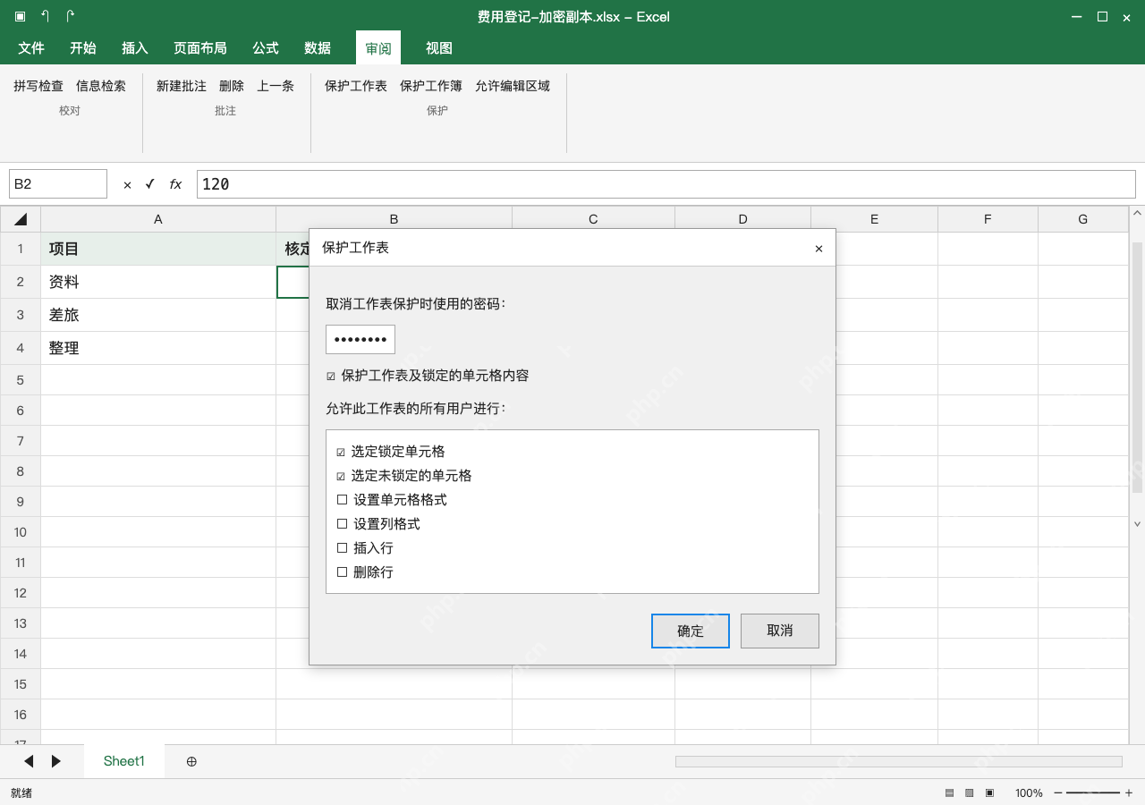Click the redo arrow in the title bar

pos(71,17)
